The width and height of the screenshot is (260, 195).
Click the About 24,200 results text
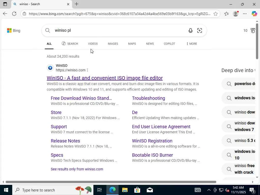[x=63, y=56]
